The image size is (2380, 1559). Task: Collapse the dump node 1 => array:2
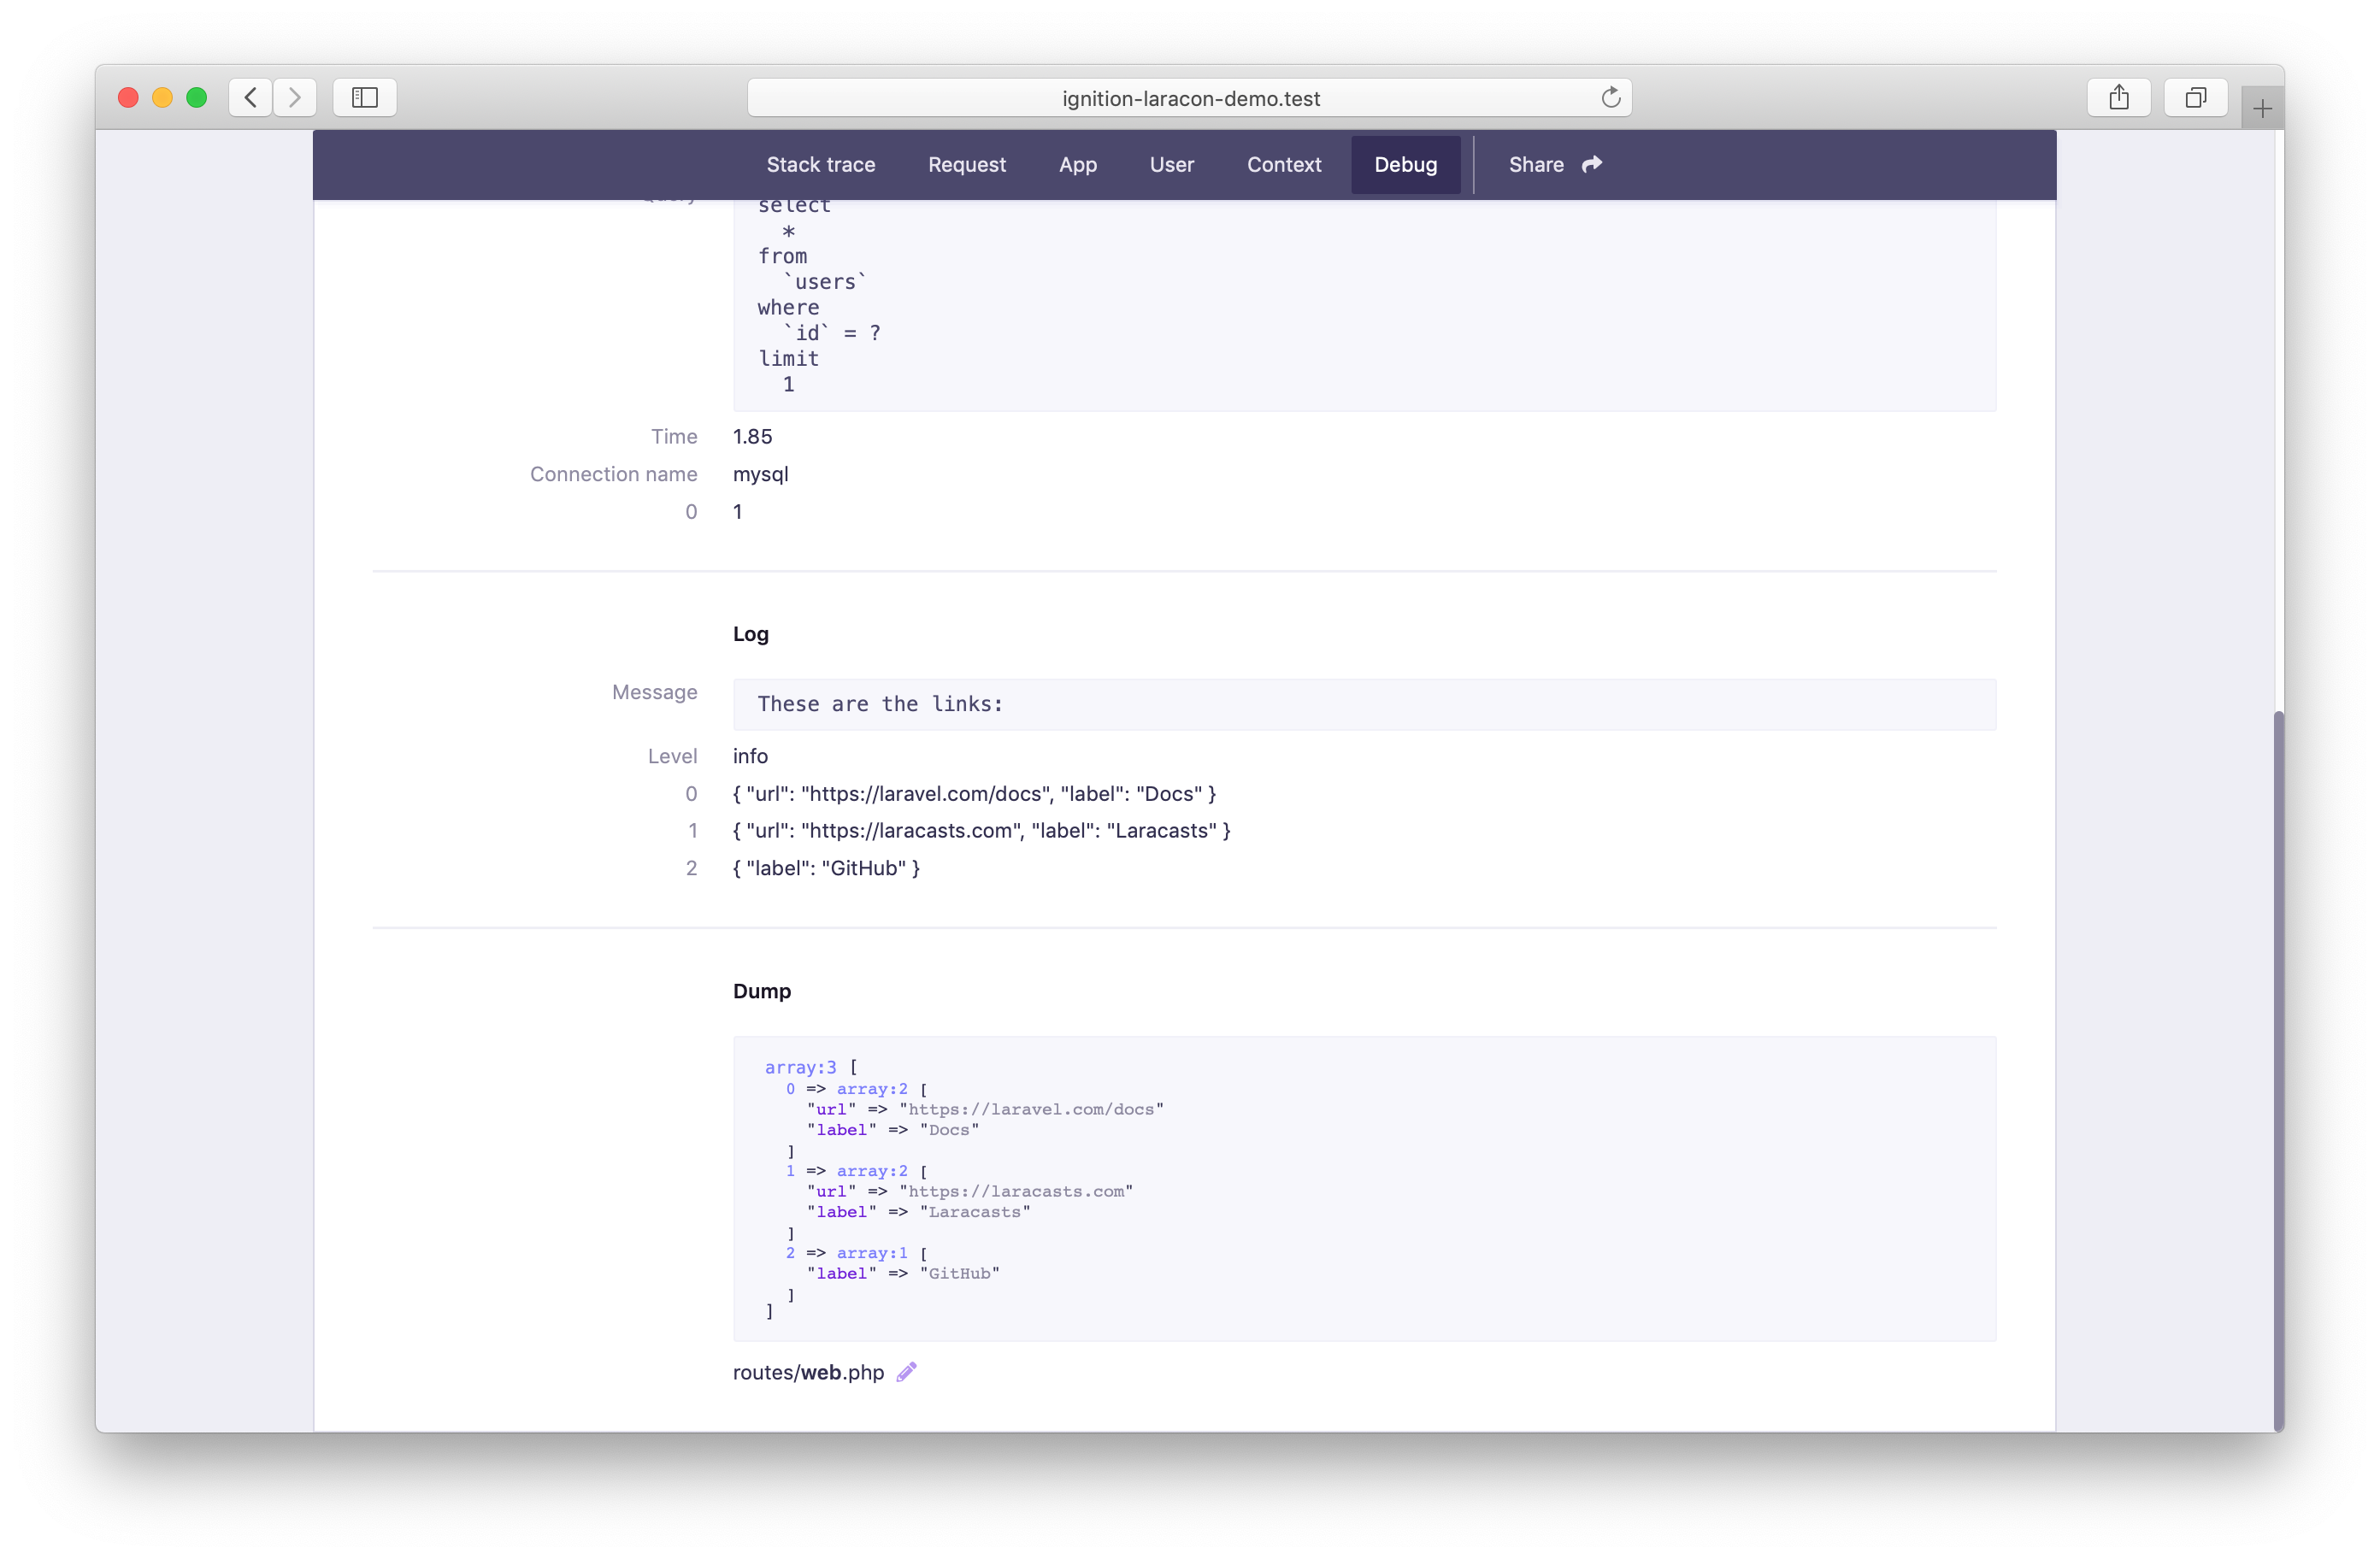coord(872,1171)
